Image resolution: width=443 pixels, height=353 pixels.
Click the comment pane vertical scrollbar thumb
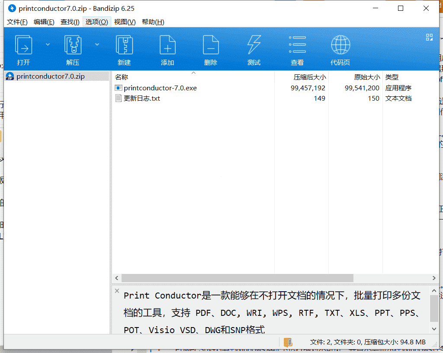pos(434,308)
